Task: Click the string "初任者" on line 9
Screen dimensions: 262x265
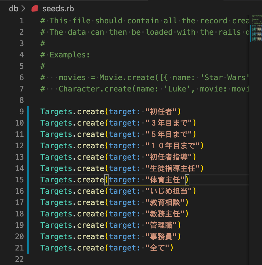Action: click(161, 112)
